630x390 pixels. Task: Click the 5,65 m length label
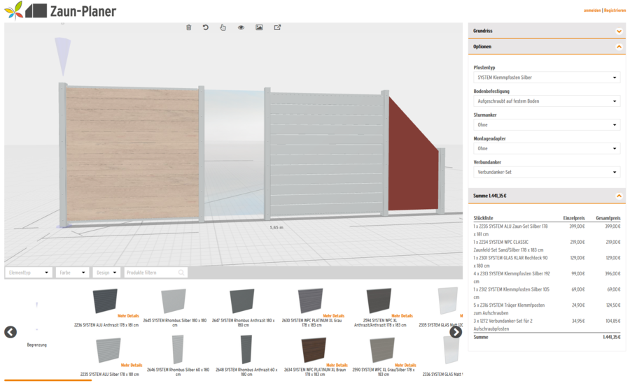pyautogui.click(x=276, y=228)
